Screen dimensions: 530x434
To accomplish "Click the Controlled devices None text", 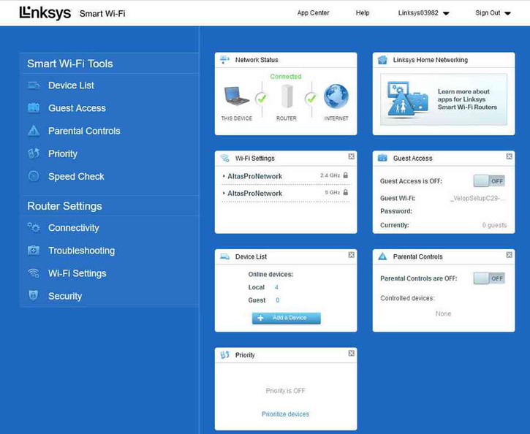I will tap(443, 313).
